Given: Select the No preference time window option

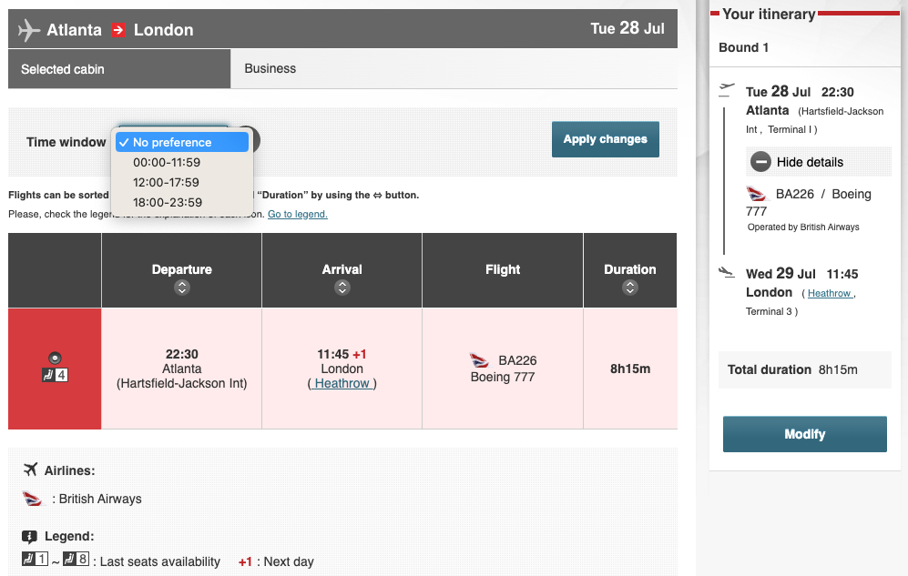Looking at the screenshot, I should (x=181, y=141).
